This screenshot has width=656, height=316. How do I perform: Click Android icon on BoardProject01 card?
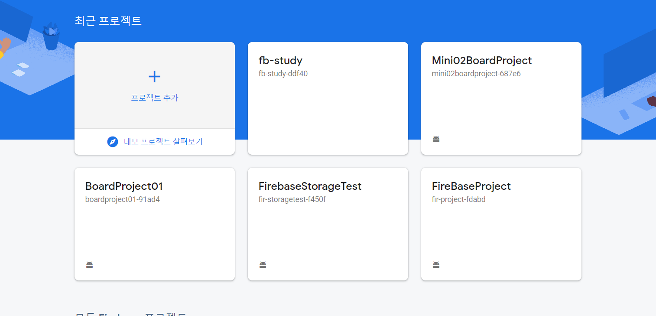point(89,264)
